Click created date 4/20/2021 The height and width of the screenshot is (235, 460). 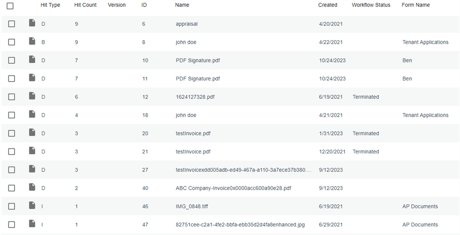point(331,24)
